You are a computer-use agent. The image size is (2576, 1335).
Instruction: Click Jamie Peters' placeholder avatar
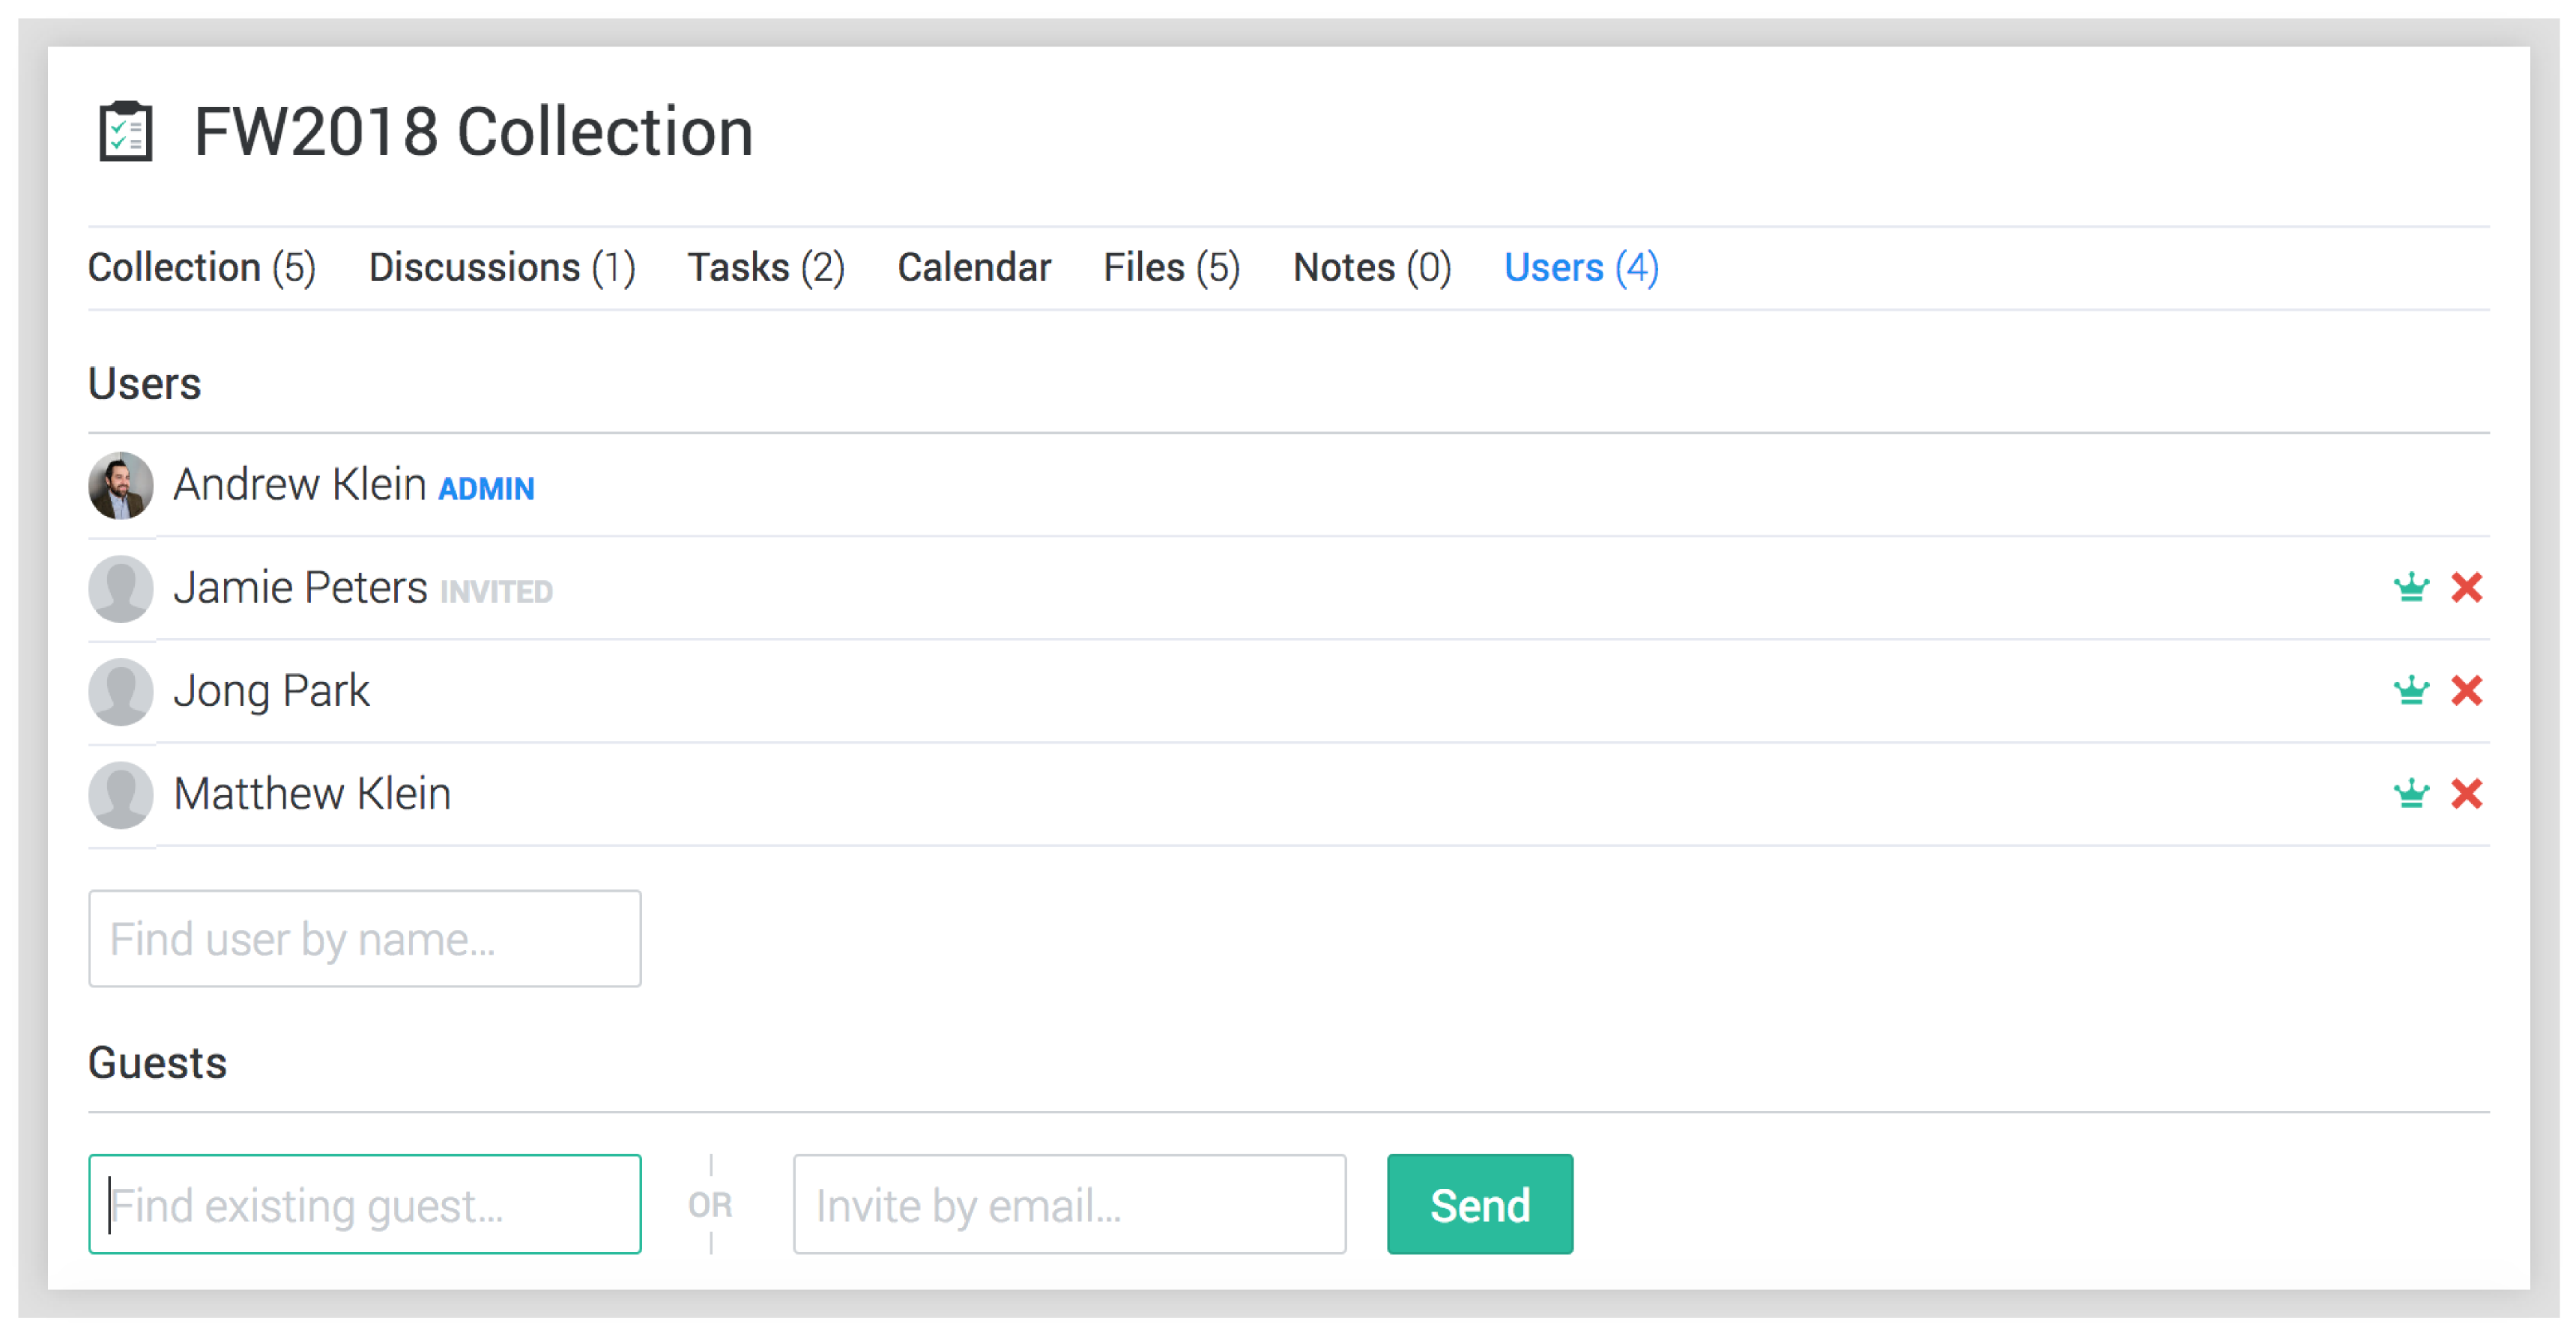(x=121, y=589)
